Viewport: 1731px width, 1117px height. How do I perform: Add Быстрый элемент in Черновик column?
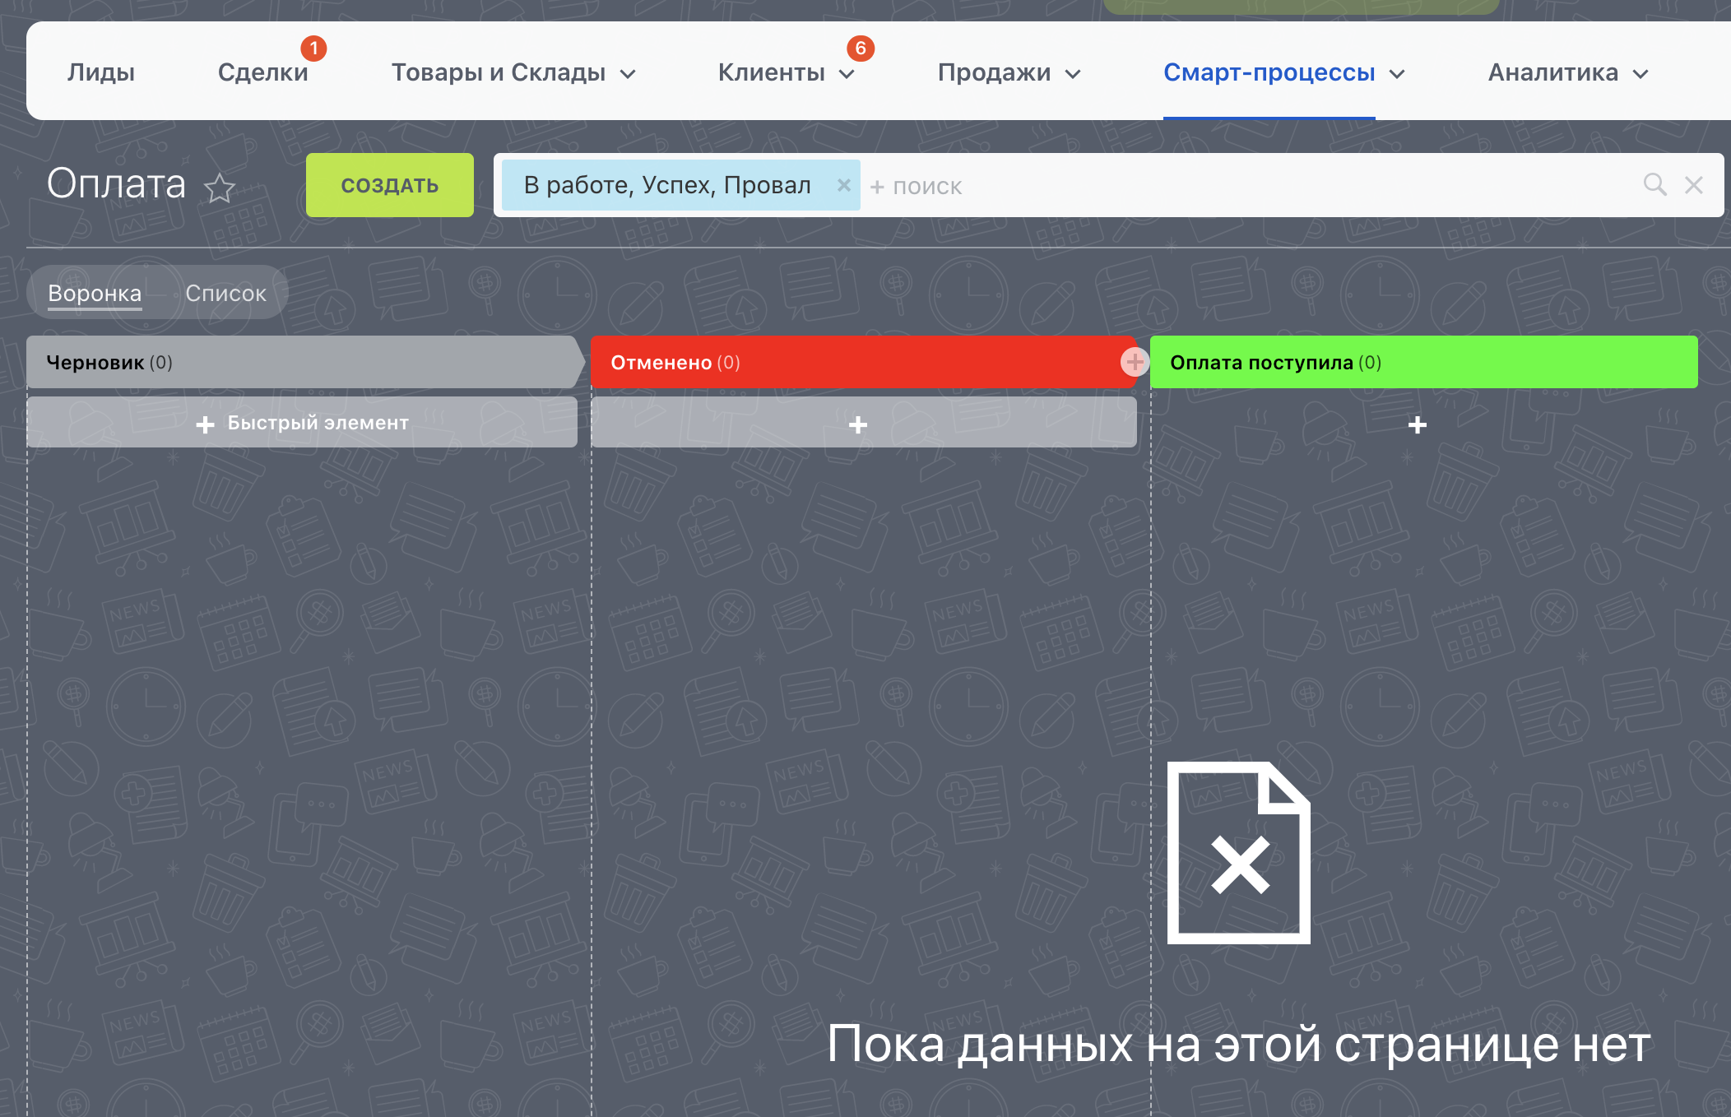tap(302, 423)
